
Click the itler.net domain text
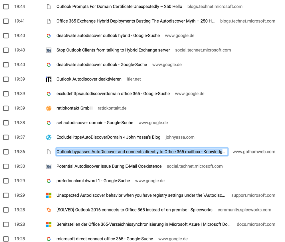click(134, 79)
